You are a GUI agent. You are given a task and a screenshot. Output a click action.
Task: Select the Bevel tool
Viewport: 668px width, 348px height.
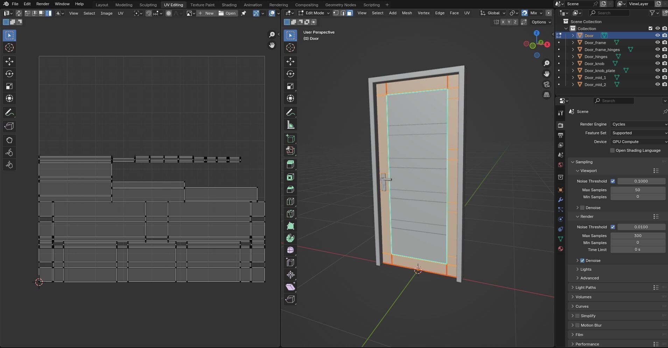click(x=290, y=189)
